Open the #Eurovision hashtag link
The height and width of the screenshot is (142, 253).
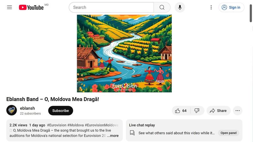click(x=57, y=125)
